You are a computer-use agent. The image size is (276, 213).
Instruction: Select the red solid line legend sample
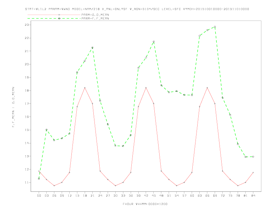(54, 15)
